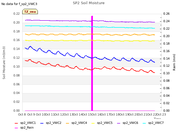Toggle the sp2_VWC1 legend entry
The height and width of the screenshot is (133, 178).
coord(25,123)
